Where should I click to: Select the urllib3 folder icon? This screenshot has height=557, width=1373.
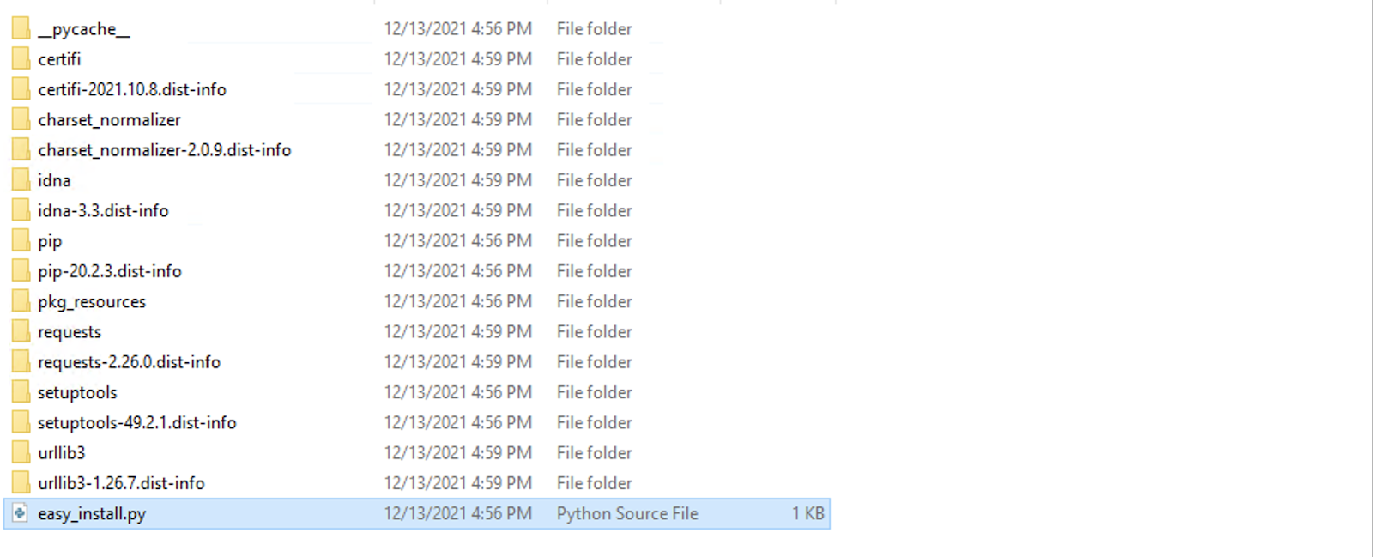(x=21, y=452)
